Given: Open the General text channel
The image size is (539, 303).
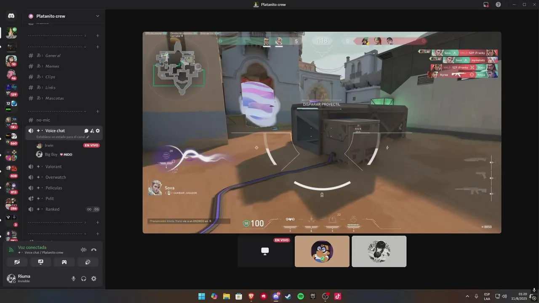Looking at the screenshot, I should pos(64,56).
